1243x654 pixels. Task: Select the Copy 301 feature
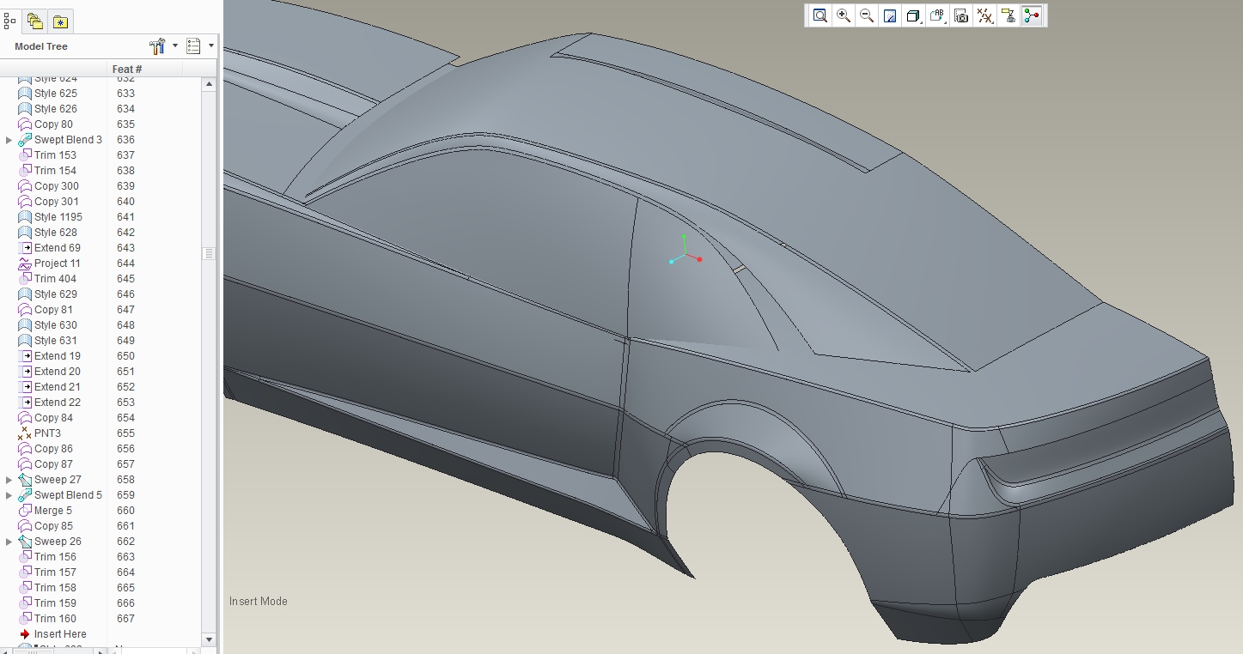[56, 202]
